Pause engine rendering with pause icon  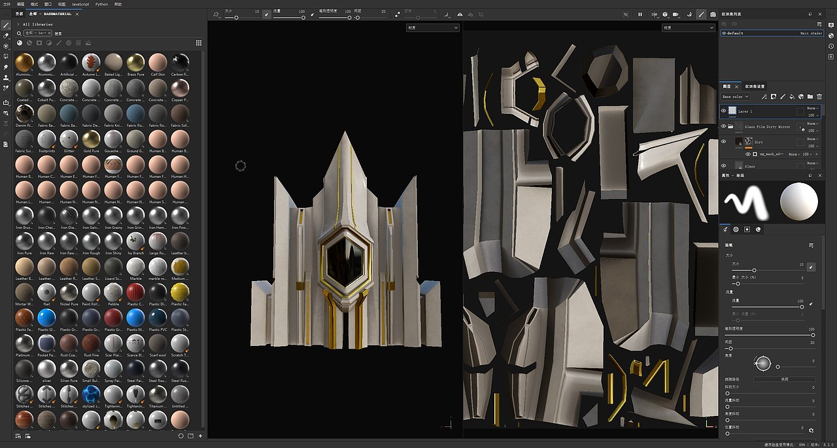click(x=640, y=14)
